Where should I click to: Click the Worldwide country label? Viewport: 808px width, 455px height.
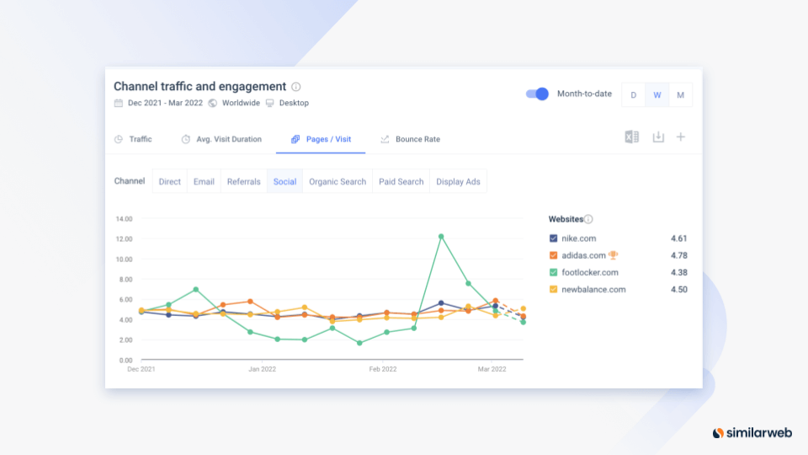(x=241, y=103)
